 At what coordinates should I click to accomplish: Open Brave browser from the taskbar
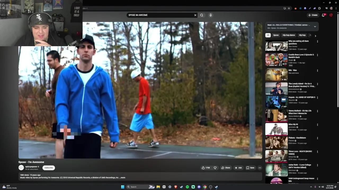pos(176,187)
